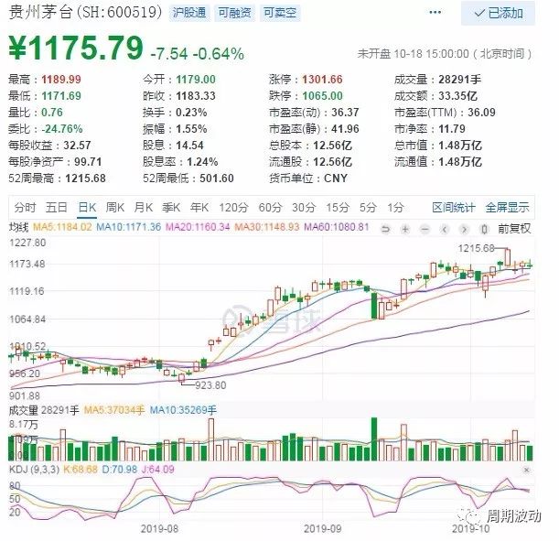The height and width of the screenshot is (541, 559).
Task: Click the 可融资 tag
Action: point(234,13)
